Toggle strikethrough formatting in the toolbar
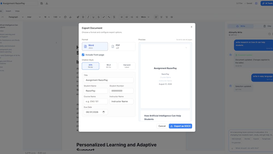This screenshot has height=154, width=273. tap(99, 17)
